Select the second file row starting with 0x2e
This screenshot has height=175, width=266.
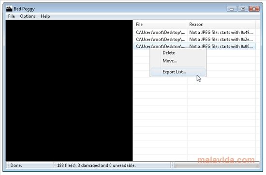coord(194,40)
